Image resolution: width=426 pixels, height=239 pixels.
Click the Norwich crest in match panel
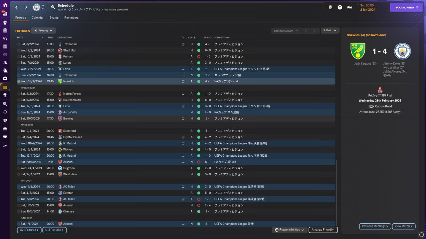pos(358,51)
